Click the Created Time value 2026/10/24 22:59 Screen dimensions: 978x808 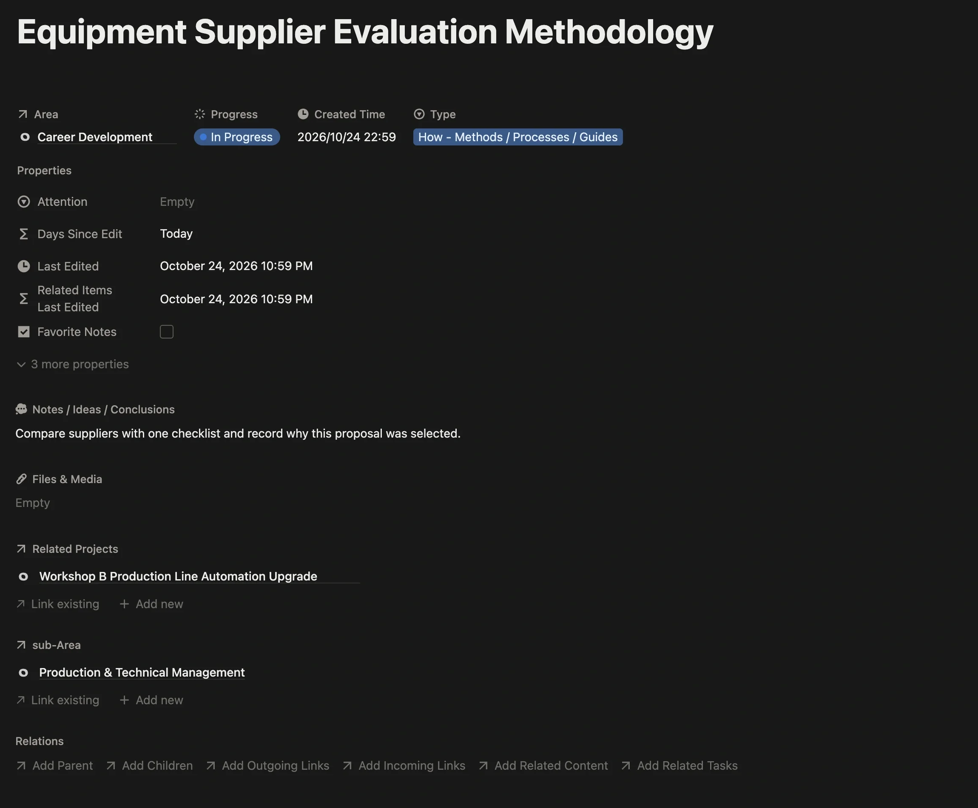point(347,137)
